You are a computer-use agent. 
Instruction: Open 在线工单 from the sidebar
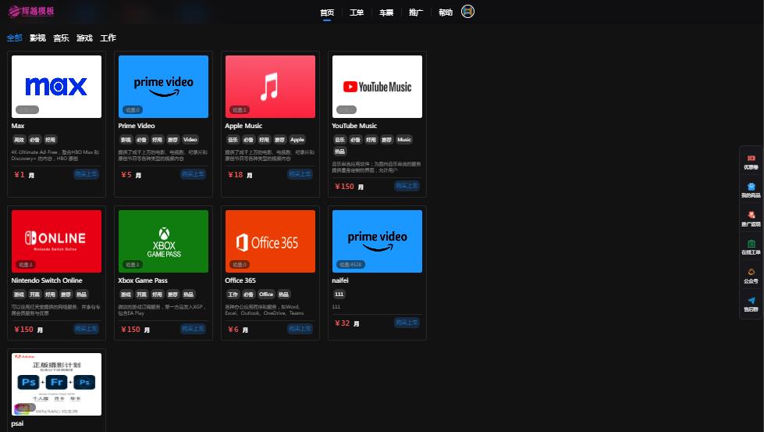(751, 247)
